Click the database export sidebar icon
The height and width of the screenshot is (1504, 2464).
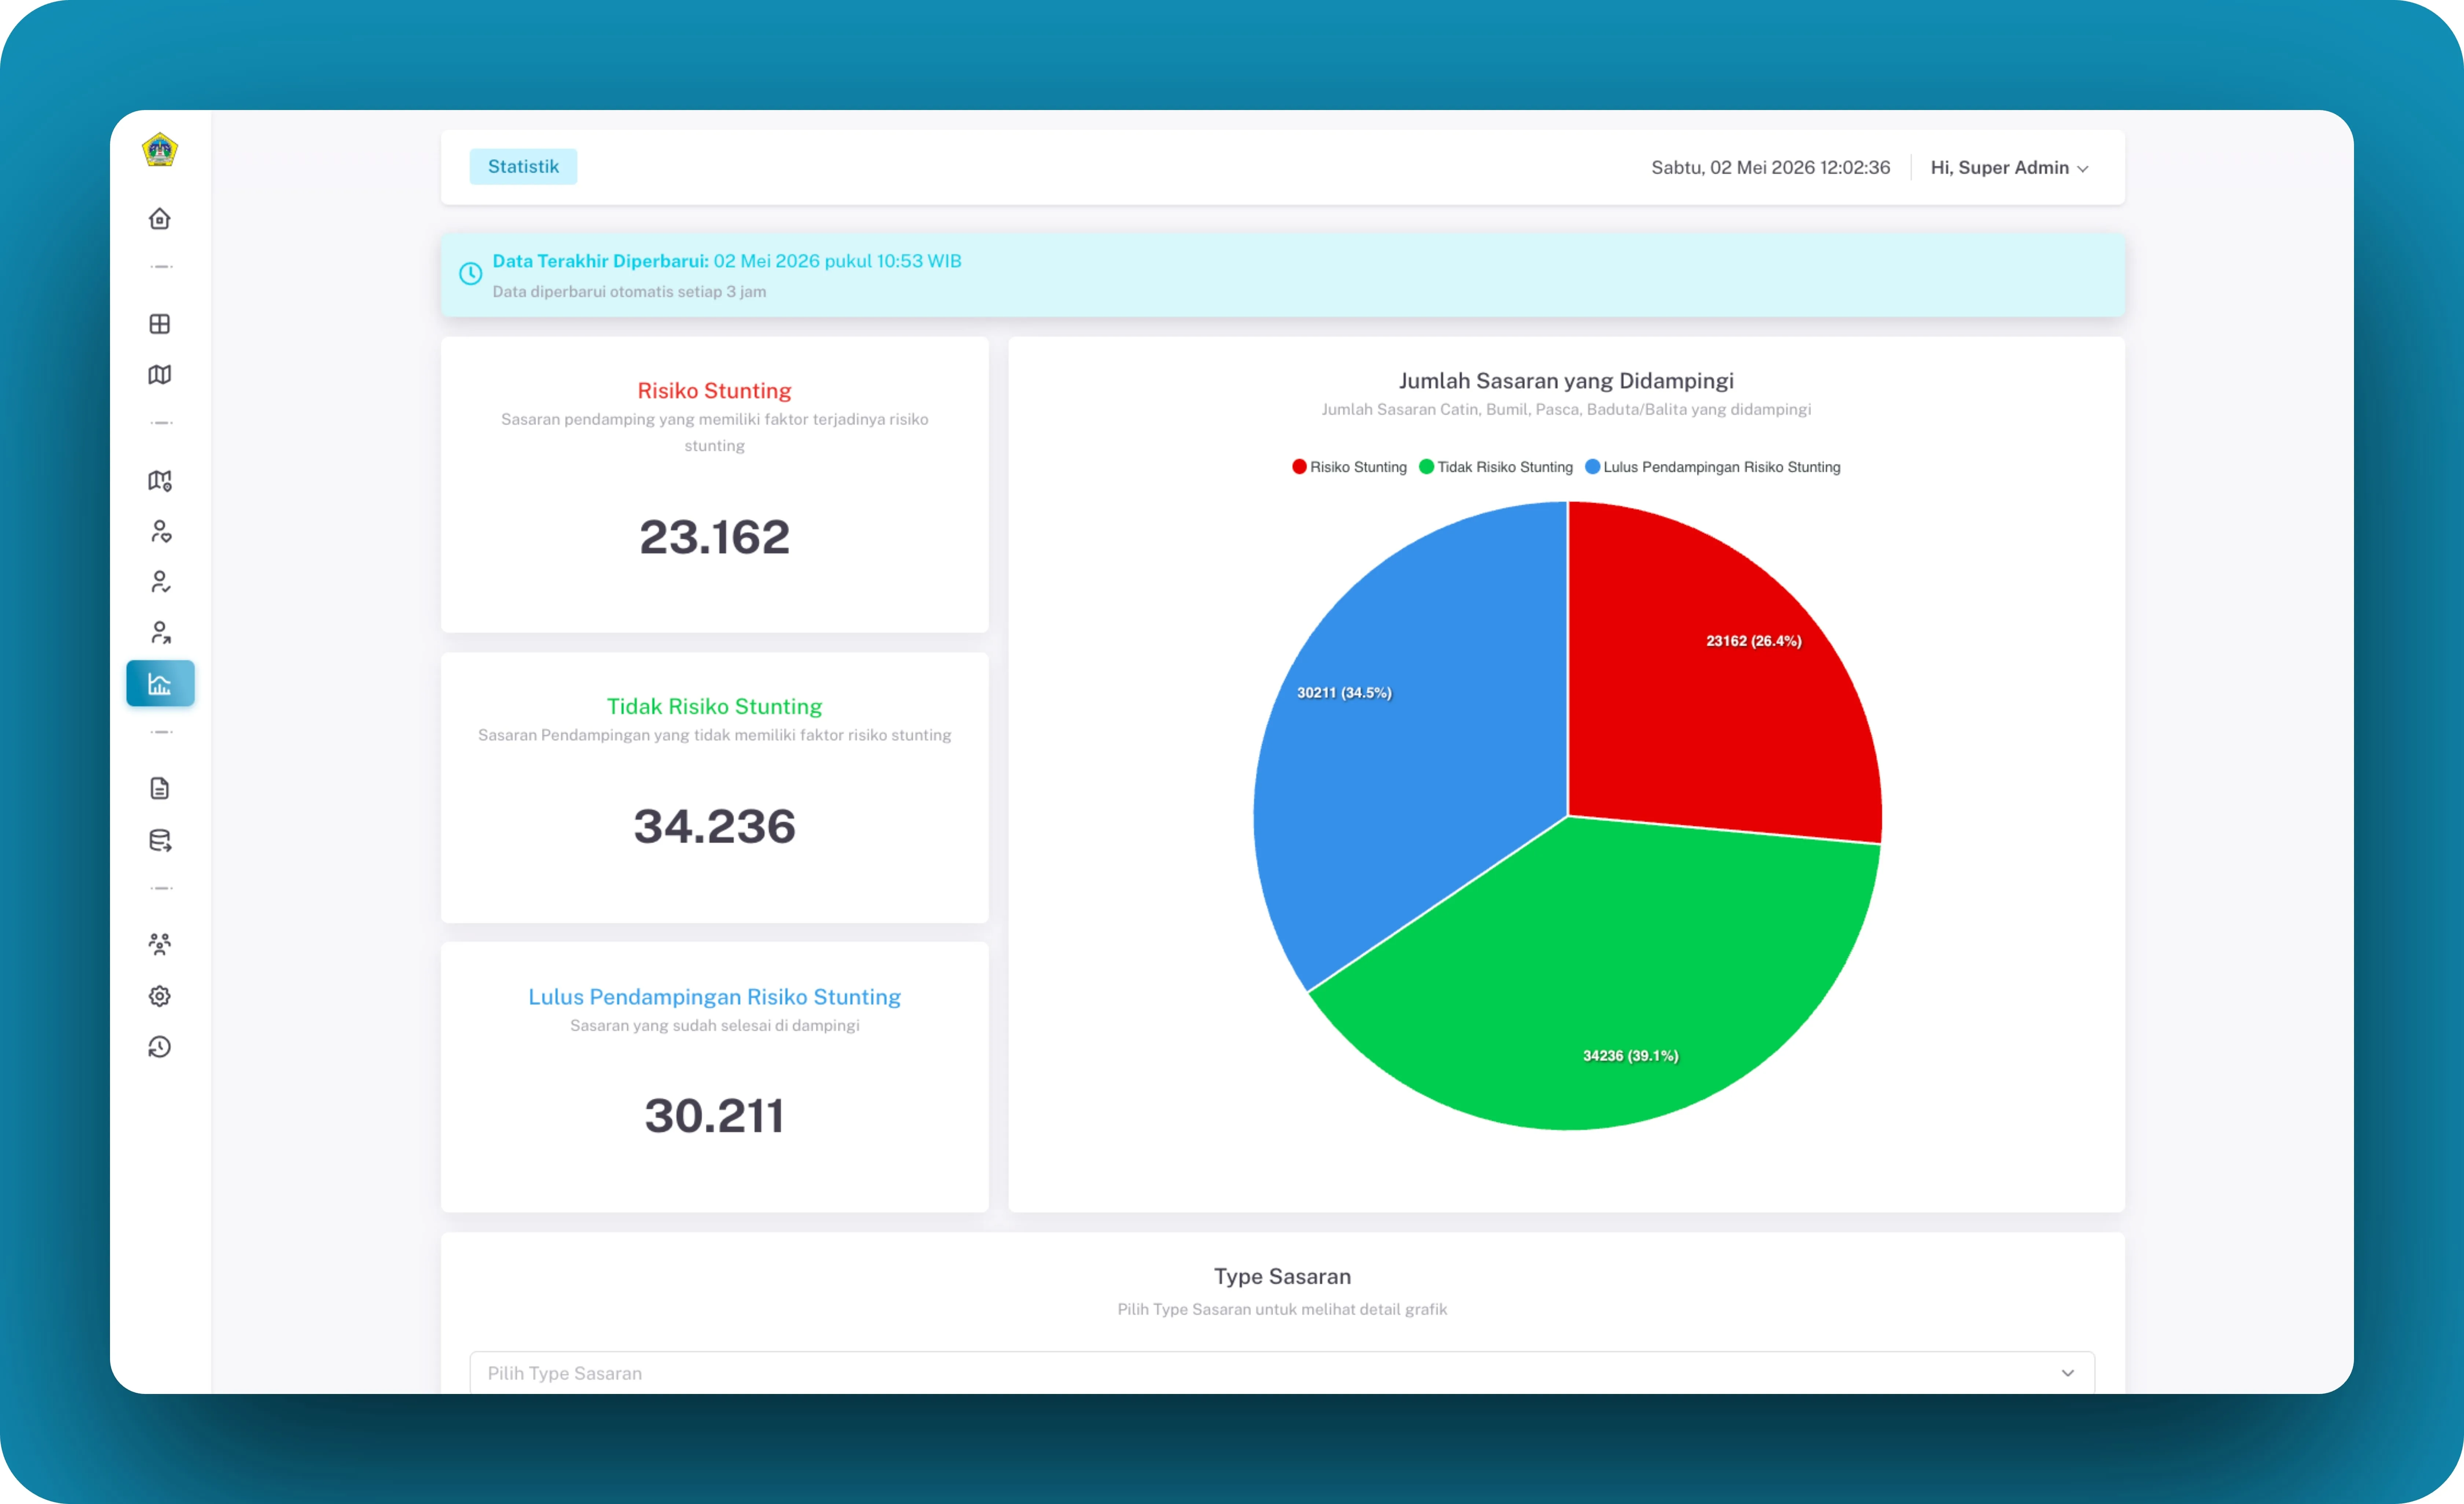160,840
